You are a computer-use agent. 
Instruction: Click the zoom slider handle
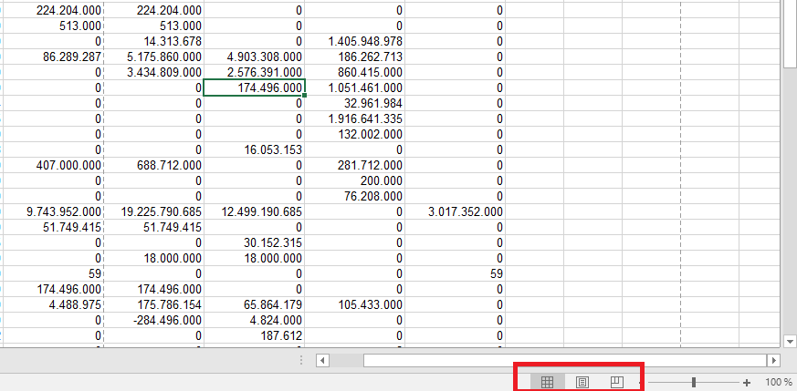click(x=694, y=383)
